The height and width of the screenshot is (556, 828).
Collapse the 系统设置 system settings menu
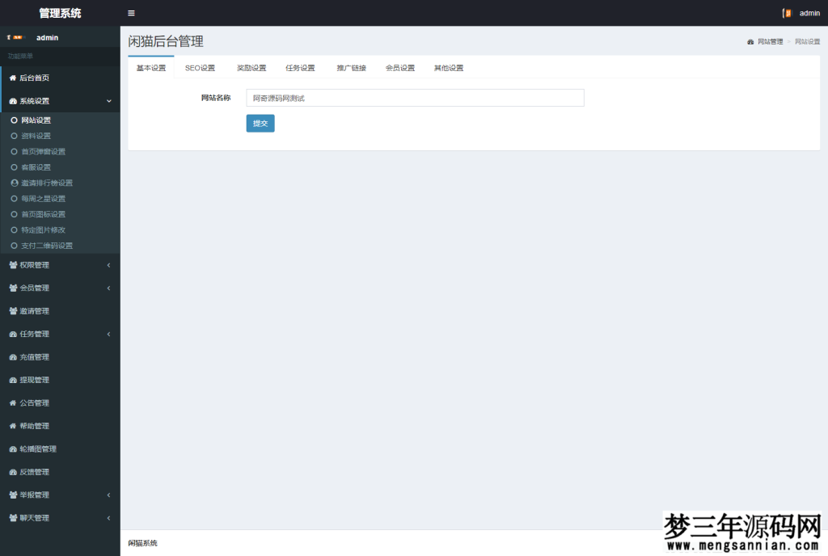coord(32,101)
